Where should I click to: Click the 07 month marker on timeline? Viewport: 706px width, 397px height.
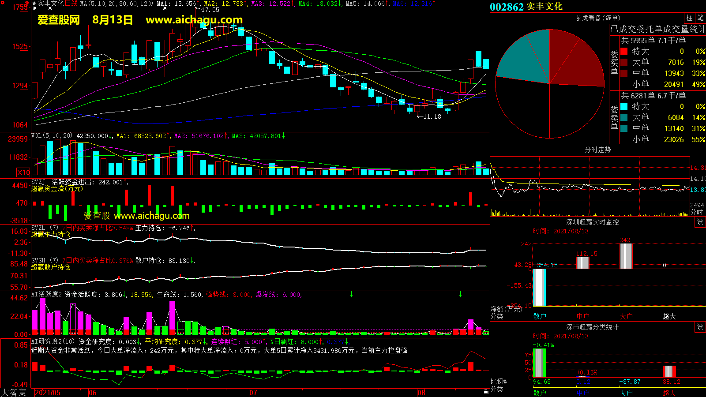tap(253, 393)
